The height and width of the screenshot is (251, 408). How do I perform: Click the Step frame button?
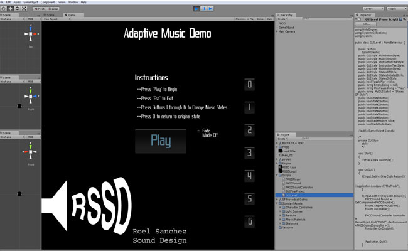(x=210, y=9)
